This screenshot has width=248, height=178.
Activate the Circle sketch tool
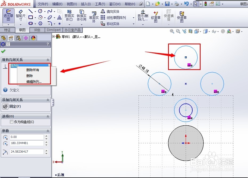coord(40,11)
